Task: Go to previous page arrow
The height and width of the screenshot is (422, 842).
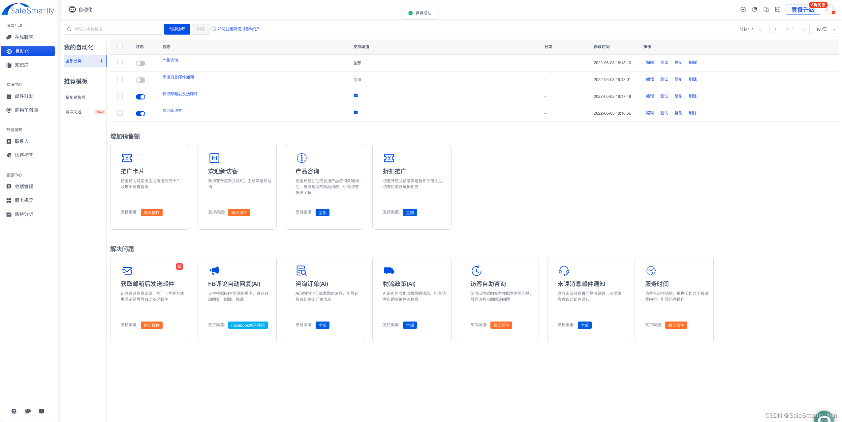Action: 760,29
